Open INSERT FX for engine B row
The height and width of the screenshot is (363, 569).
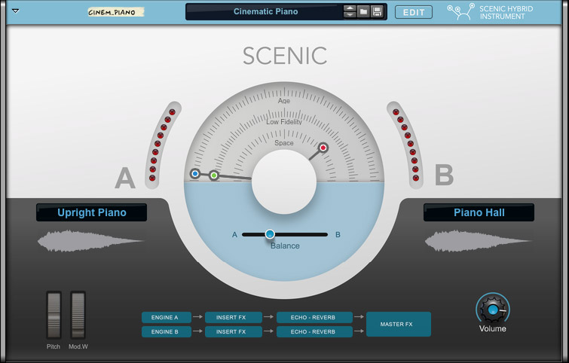pyautogui.click(x=234, y=332)
